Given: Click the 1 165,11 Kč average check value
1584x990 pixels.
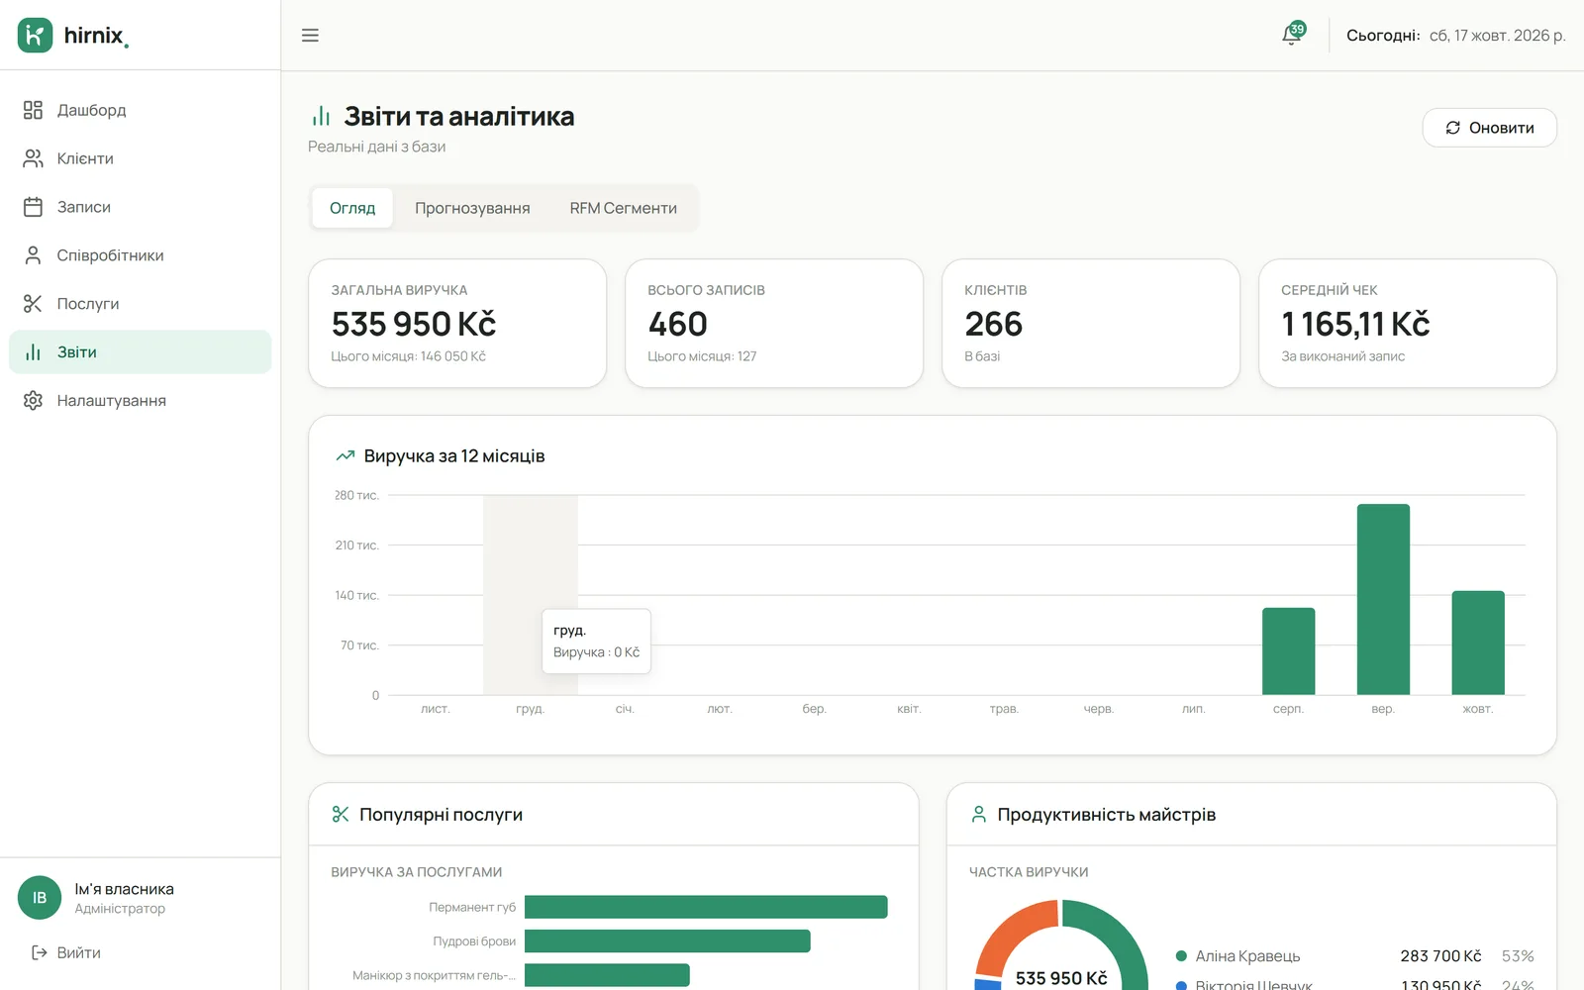Looking at the screenshot, I should tap(1355, 324).
